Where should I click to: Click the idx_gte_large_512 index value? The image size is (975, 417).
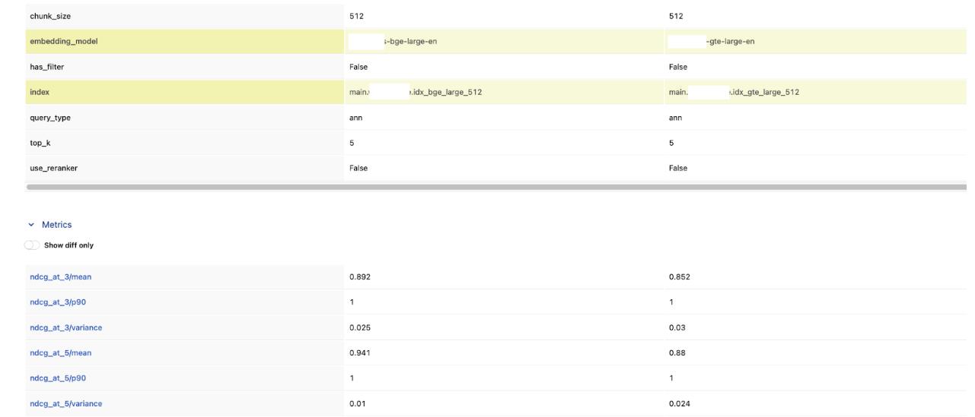tap(764, 92)
